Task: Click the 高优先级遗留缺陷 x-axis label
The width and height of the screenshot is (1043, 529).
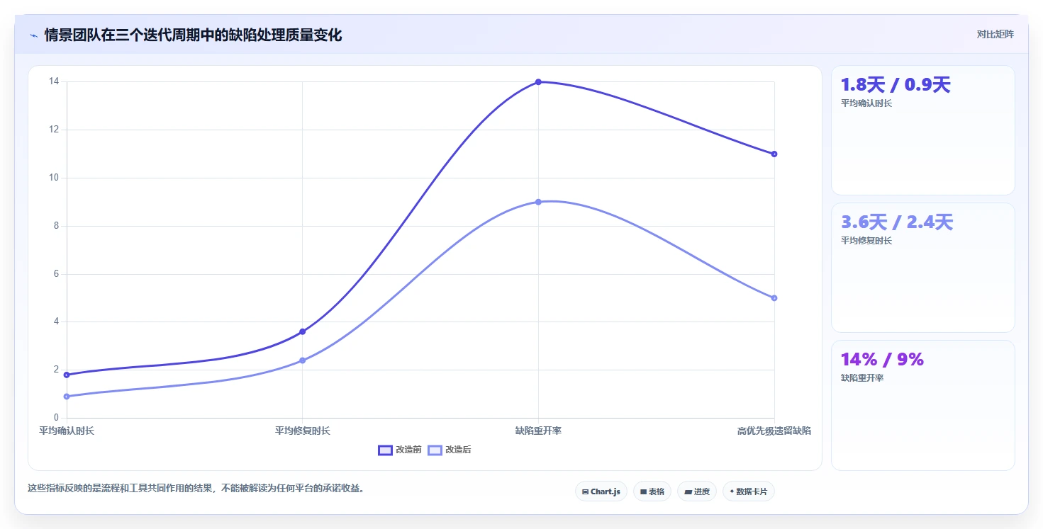Action: click(774, 431)
